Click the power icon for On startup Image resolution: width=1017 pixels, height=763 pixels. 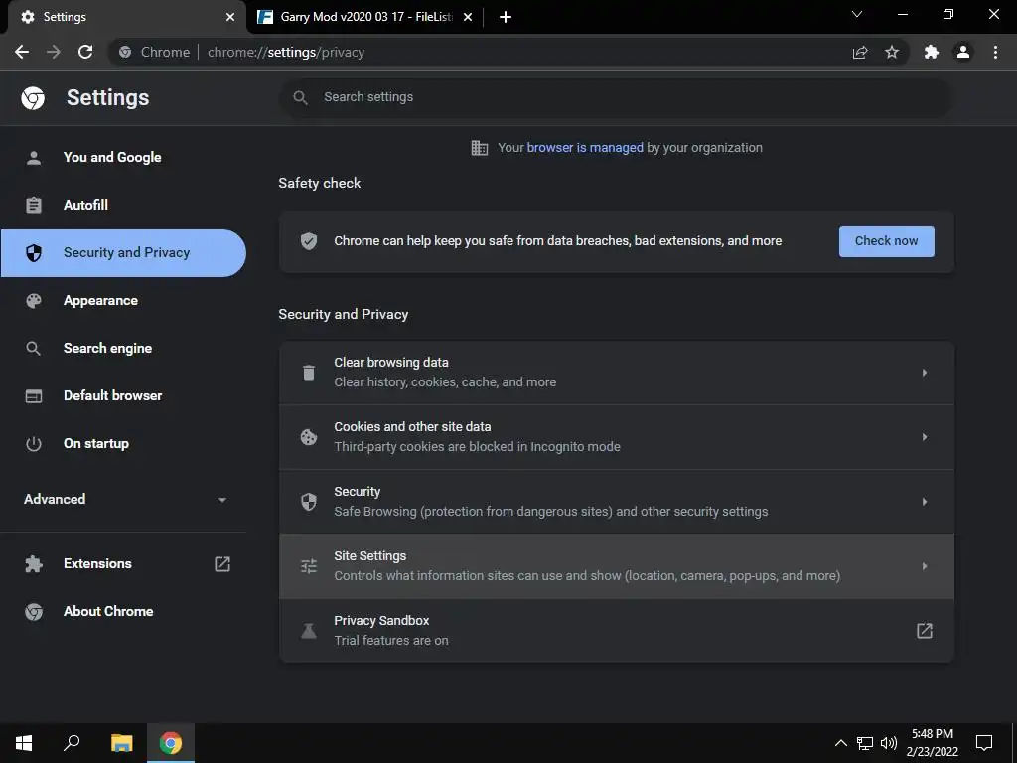pyautogui.click(x=34, y=444)
